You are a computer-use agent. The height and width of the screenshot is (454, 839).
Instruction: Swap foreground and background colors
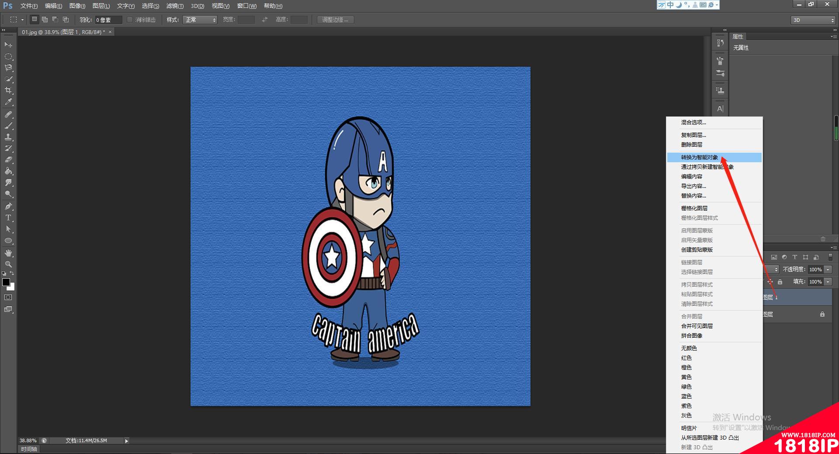coord(12,273)
